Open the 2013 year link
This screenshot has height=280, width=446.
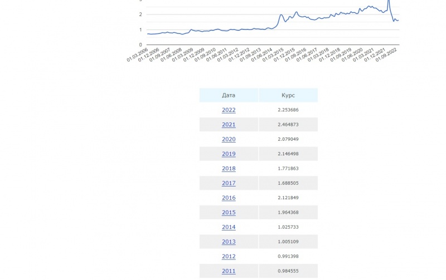pos(229,242)
